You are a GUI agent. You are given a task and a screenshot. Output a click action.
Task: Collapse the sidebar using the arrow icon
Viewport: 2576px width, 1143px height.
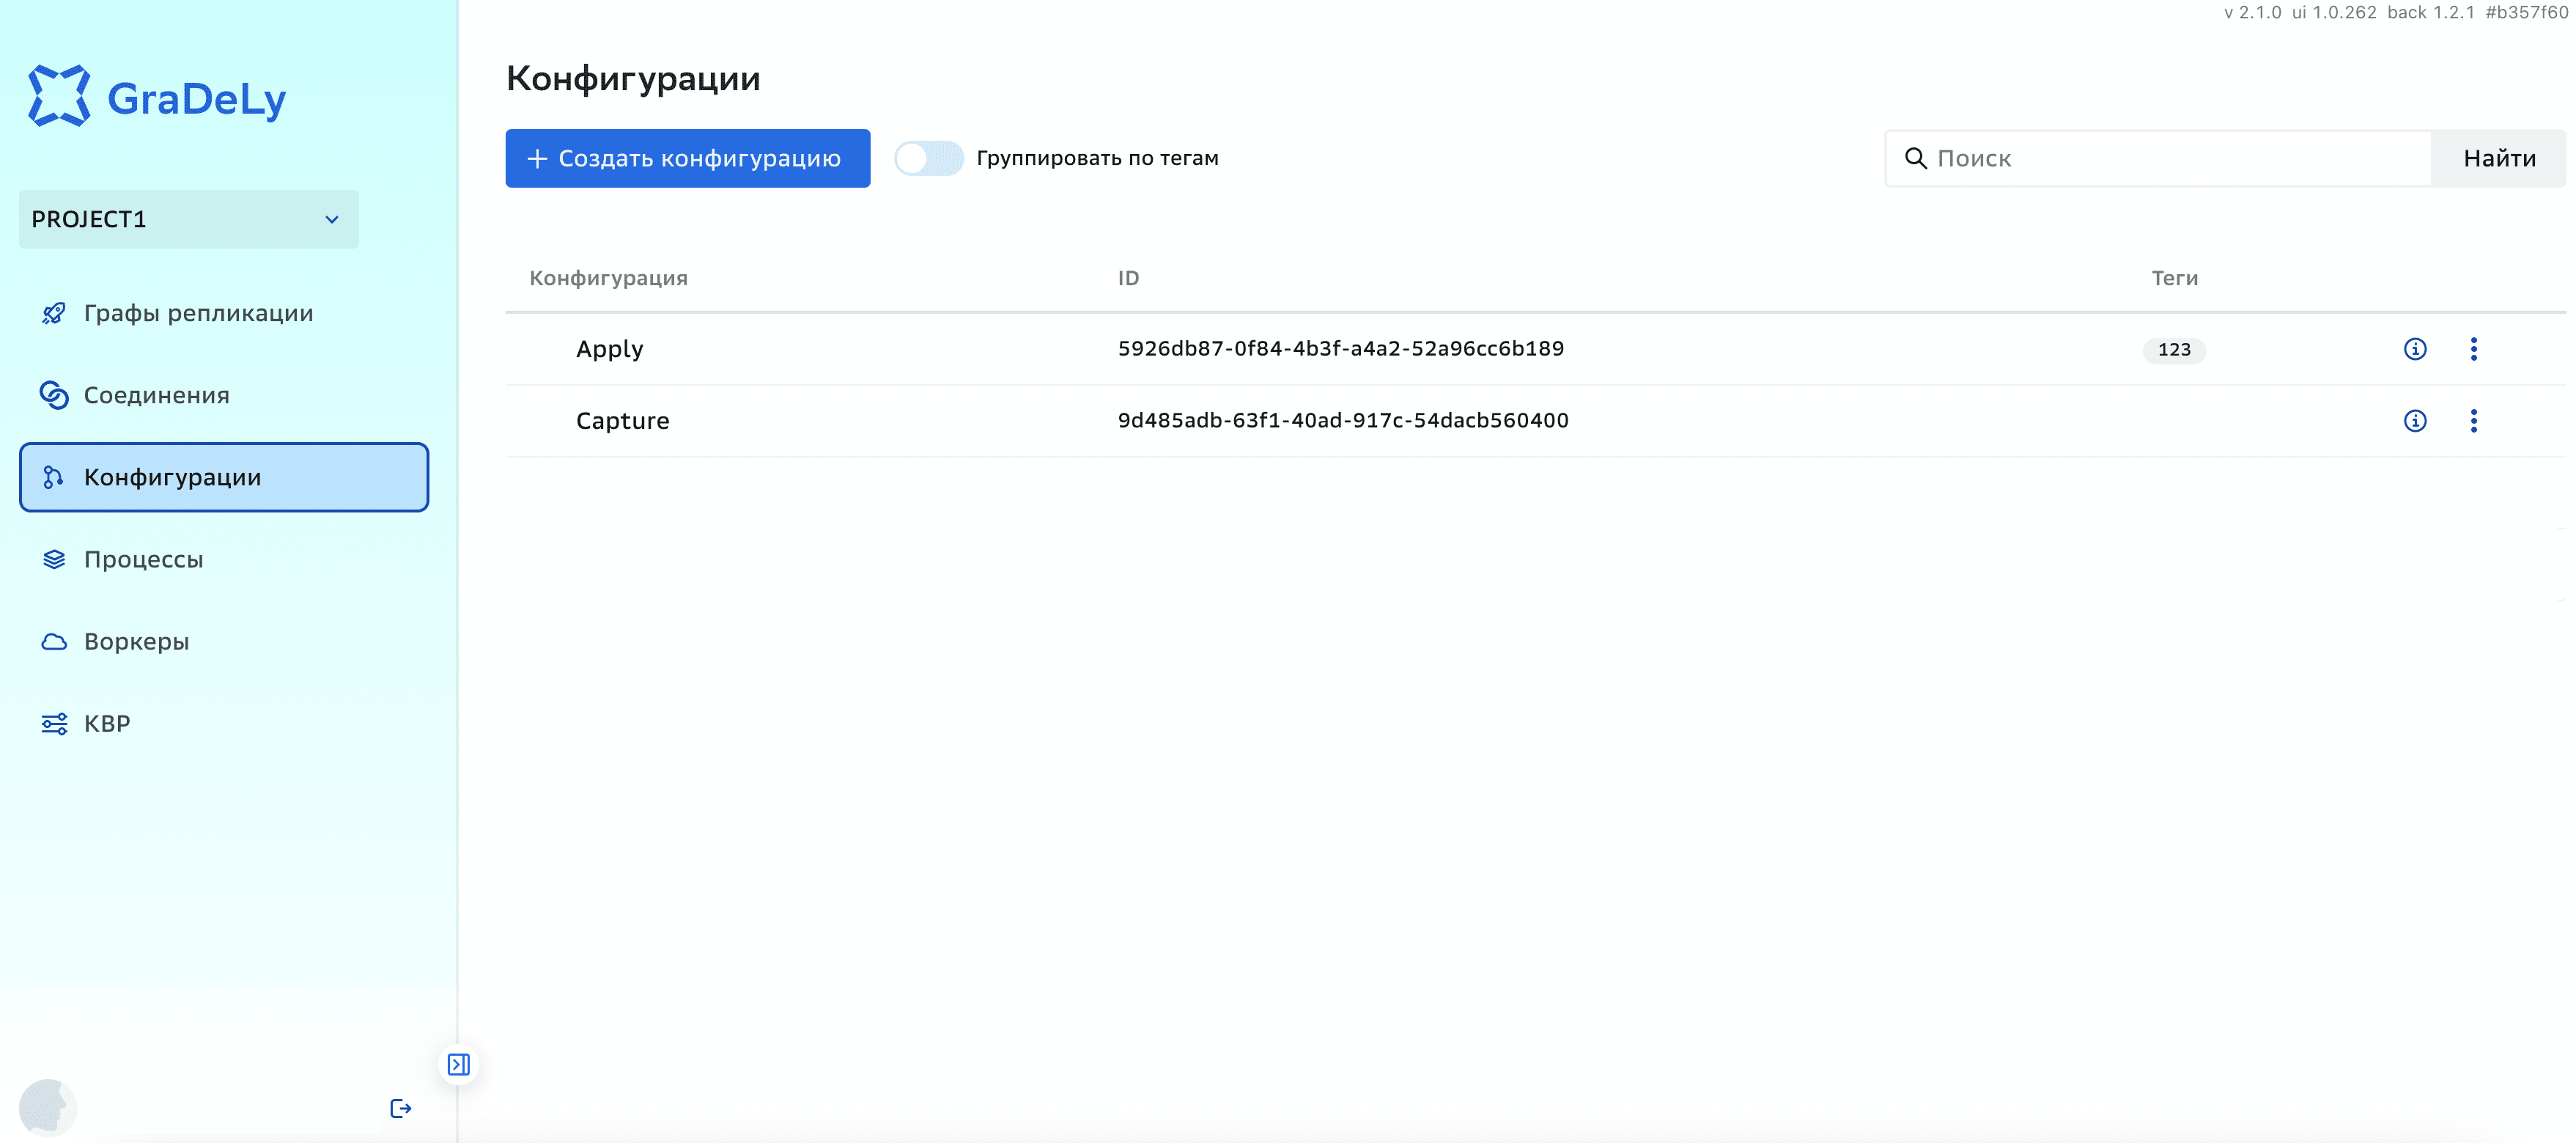tap(459, 1064)
